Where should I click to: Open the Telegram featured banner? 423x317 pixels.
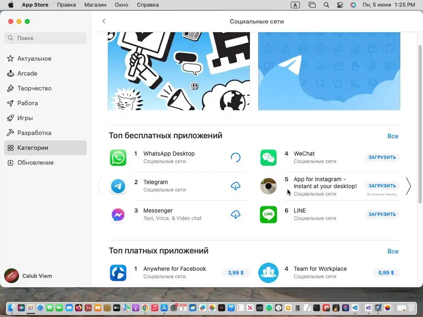coord(329,71)
